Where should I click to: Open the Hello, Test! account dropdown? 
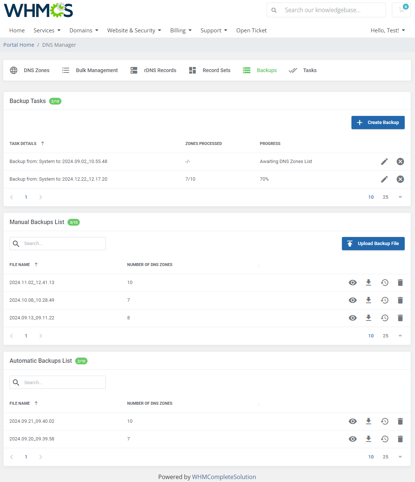tap(387, 30)
